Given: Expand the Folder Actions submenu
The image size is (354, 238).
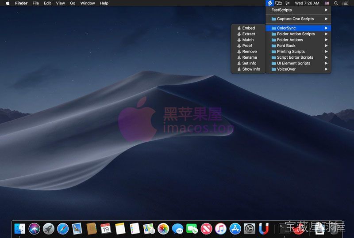Looking at the screenshot, I should tap(298, 40).
